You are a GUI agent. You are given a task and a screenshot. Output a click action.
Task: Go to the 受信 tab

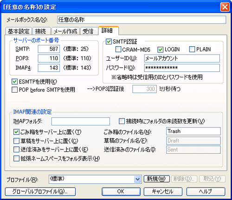[89, 31]
